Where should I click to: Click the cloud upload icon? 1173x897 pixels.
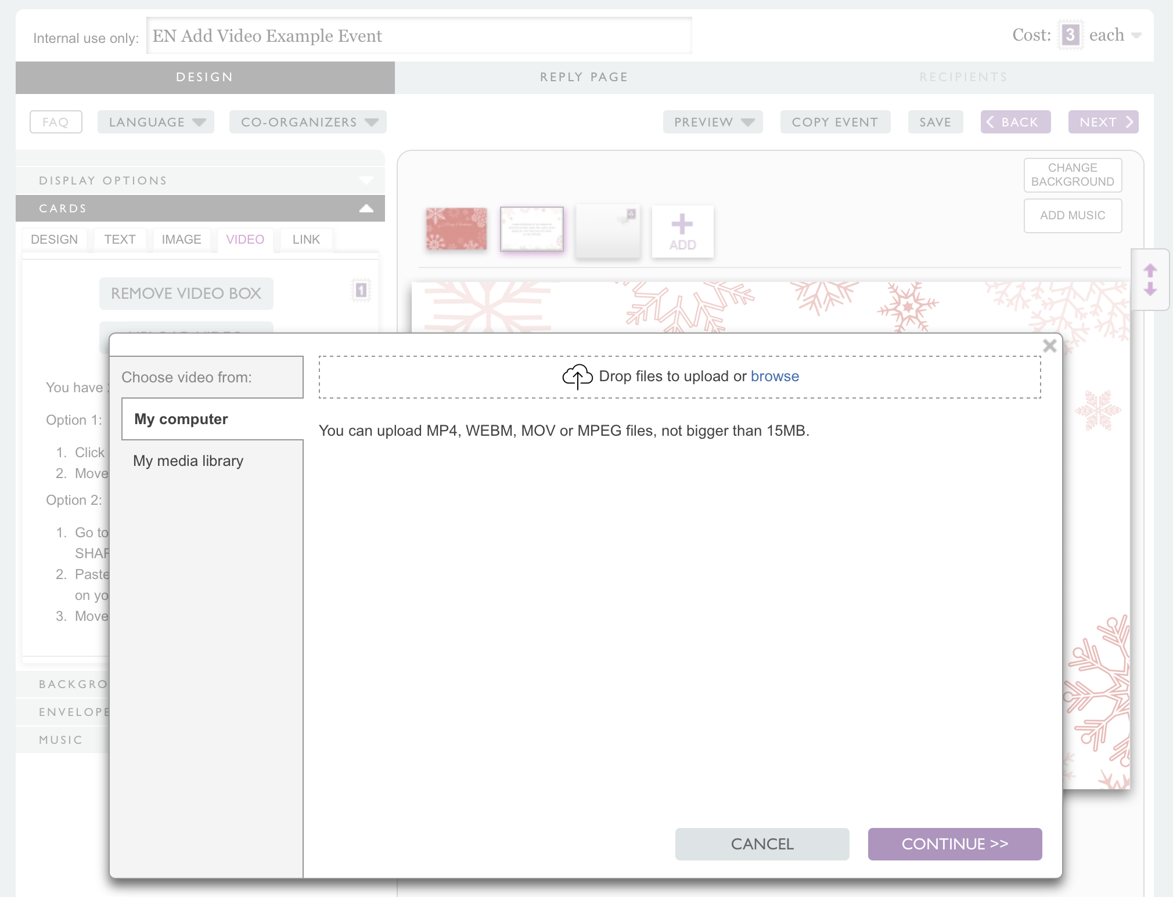pyautogui.click(x=577, y=377)
